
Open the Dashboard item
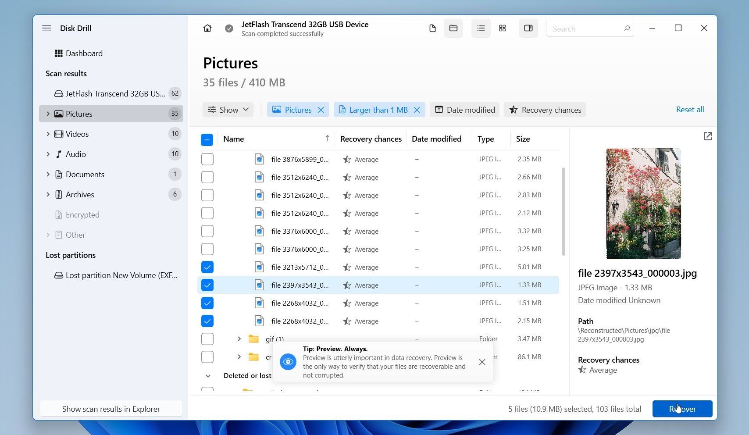click(78, 53)
